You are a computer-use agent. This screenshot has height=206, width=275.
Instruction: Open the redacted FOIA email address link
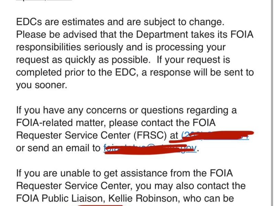coord(150,149)
